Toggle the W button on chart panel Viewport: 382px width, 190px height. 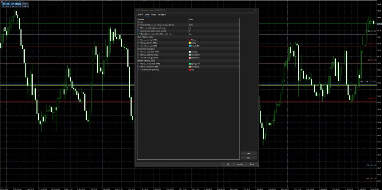[x=8, y=4]
